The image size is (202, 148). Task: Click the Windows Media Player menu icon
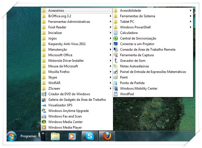44,127
